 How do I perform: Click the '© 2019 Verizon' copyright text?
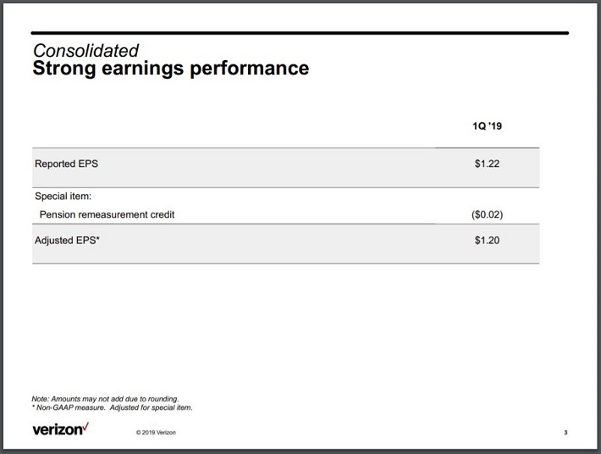[157, 433]
